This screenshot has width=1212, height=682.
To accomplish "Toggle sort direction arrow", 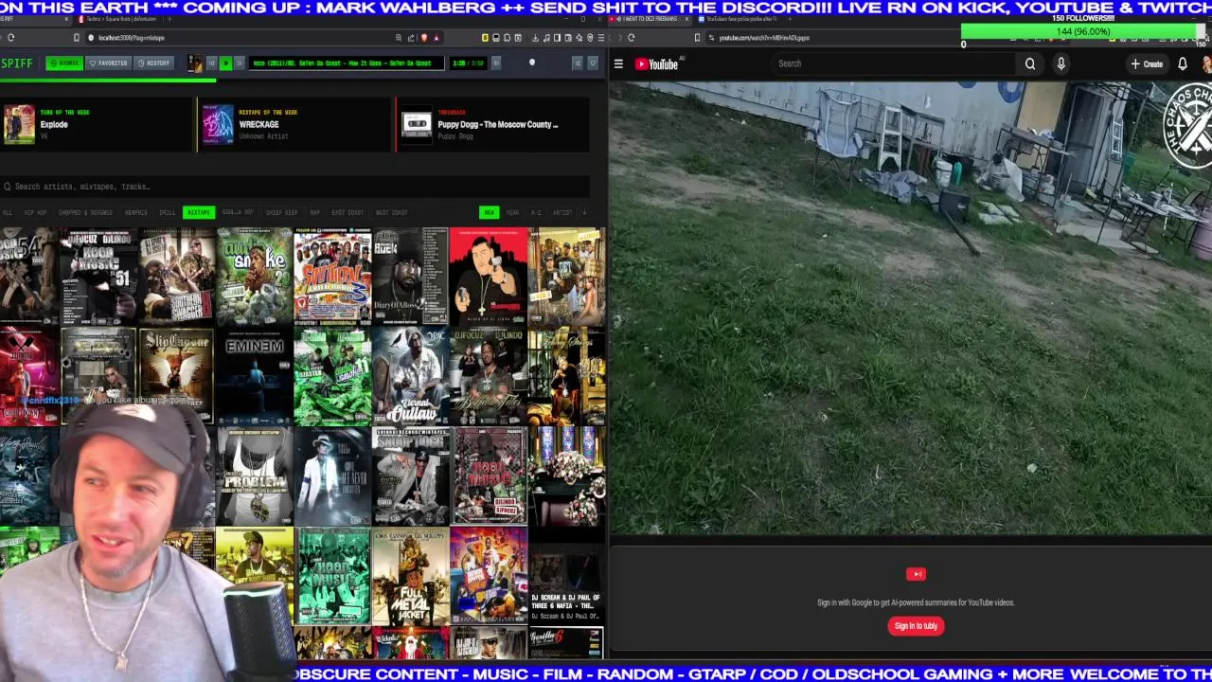I will (x=584, y=212).
